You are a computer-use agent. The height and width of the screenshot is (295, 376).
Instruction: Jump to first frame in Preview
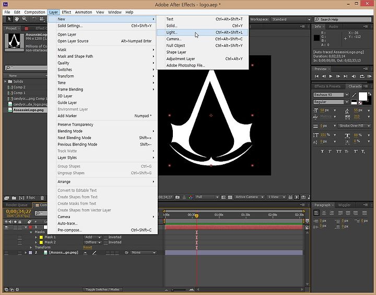click(316, 76)
